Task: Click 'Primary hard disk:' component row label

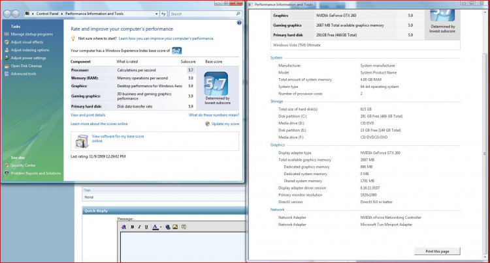Action: click(x=86, y=106)
